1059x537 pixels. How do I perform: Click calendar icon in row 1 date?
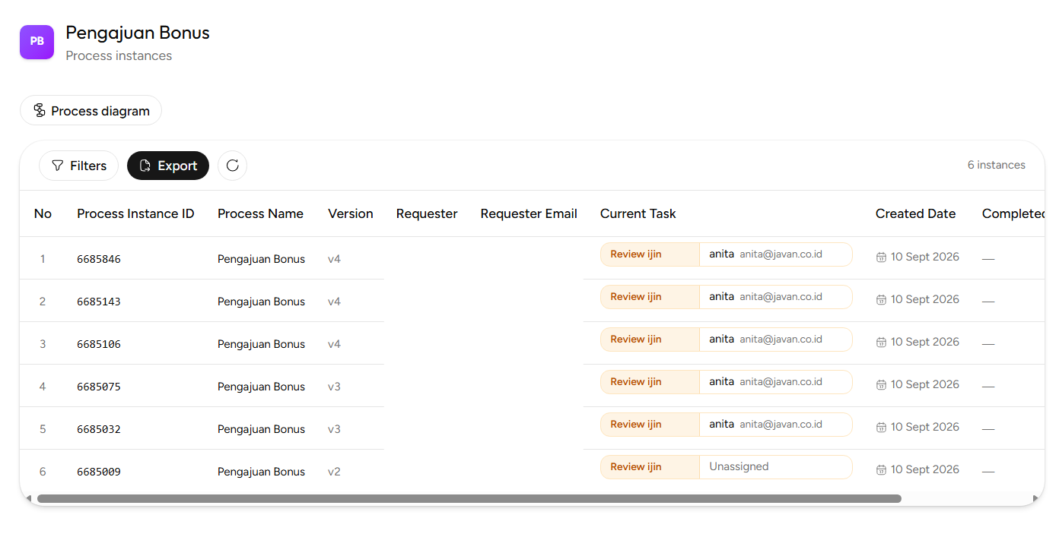click(881, 257)
